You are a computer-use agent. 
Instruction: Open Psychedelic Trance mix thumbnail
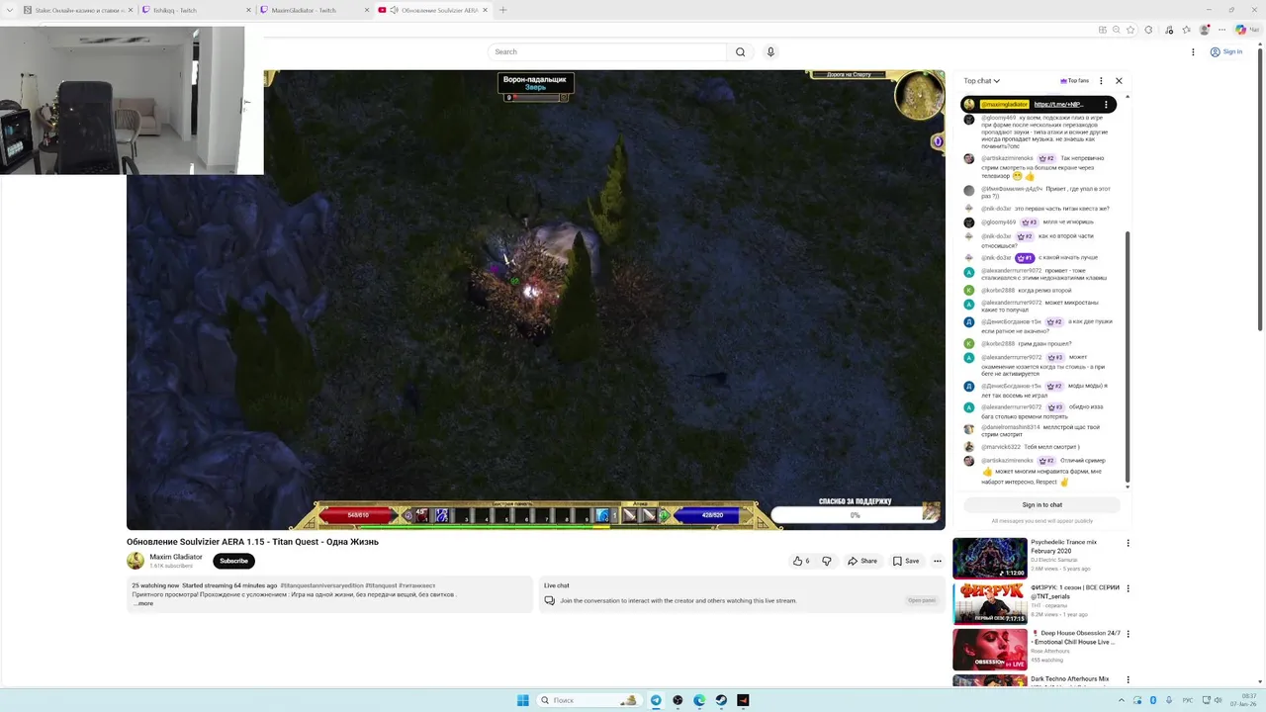coord(989,558)
